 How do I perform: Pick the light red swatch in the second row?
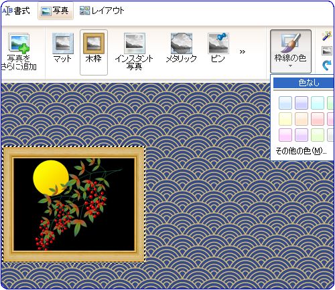(318, 119)
